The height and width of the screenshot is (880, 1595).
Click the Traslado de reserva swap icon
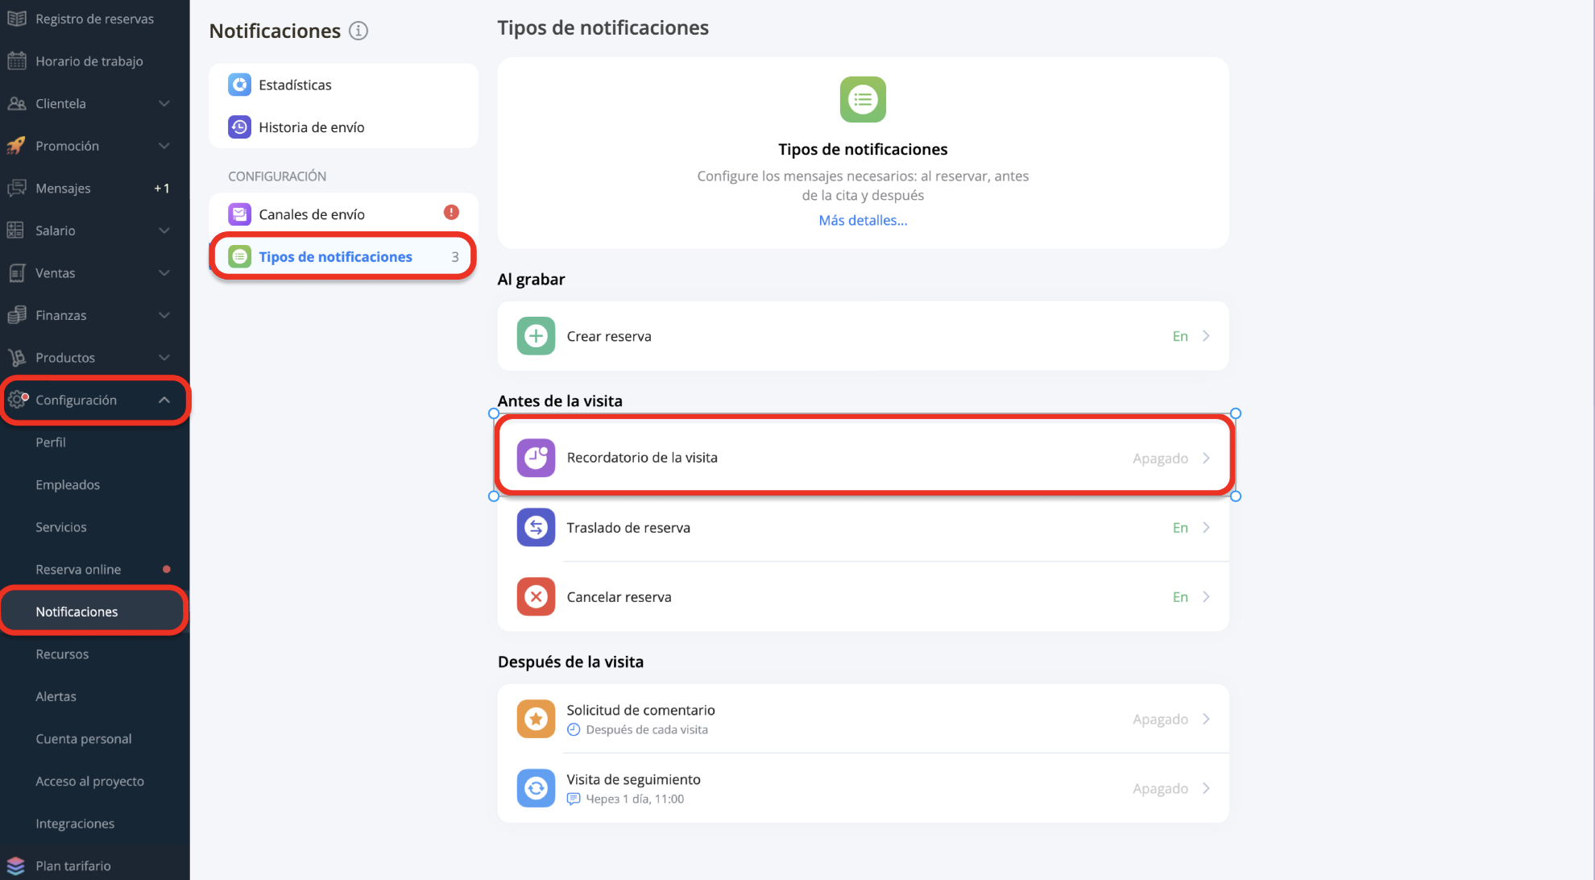tap(536, 527)
